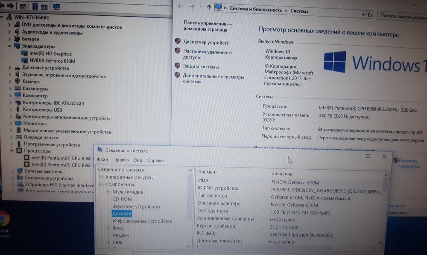The image size is (427, 255).
Task: Click the Intel(R) HD Graphics adapter icon
Action: (24, 54)
